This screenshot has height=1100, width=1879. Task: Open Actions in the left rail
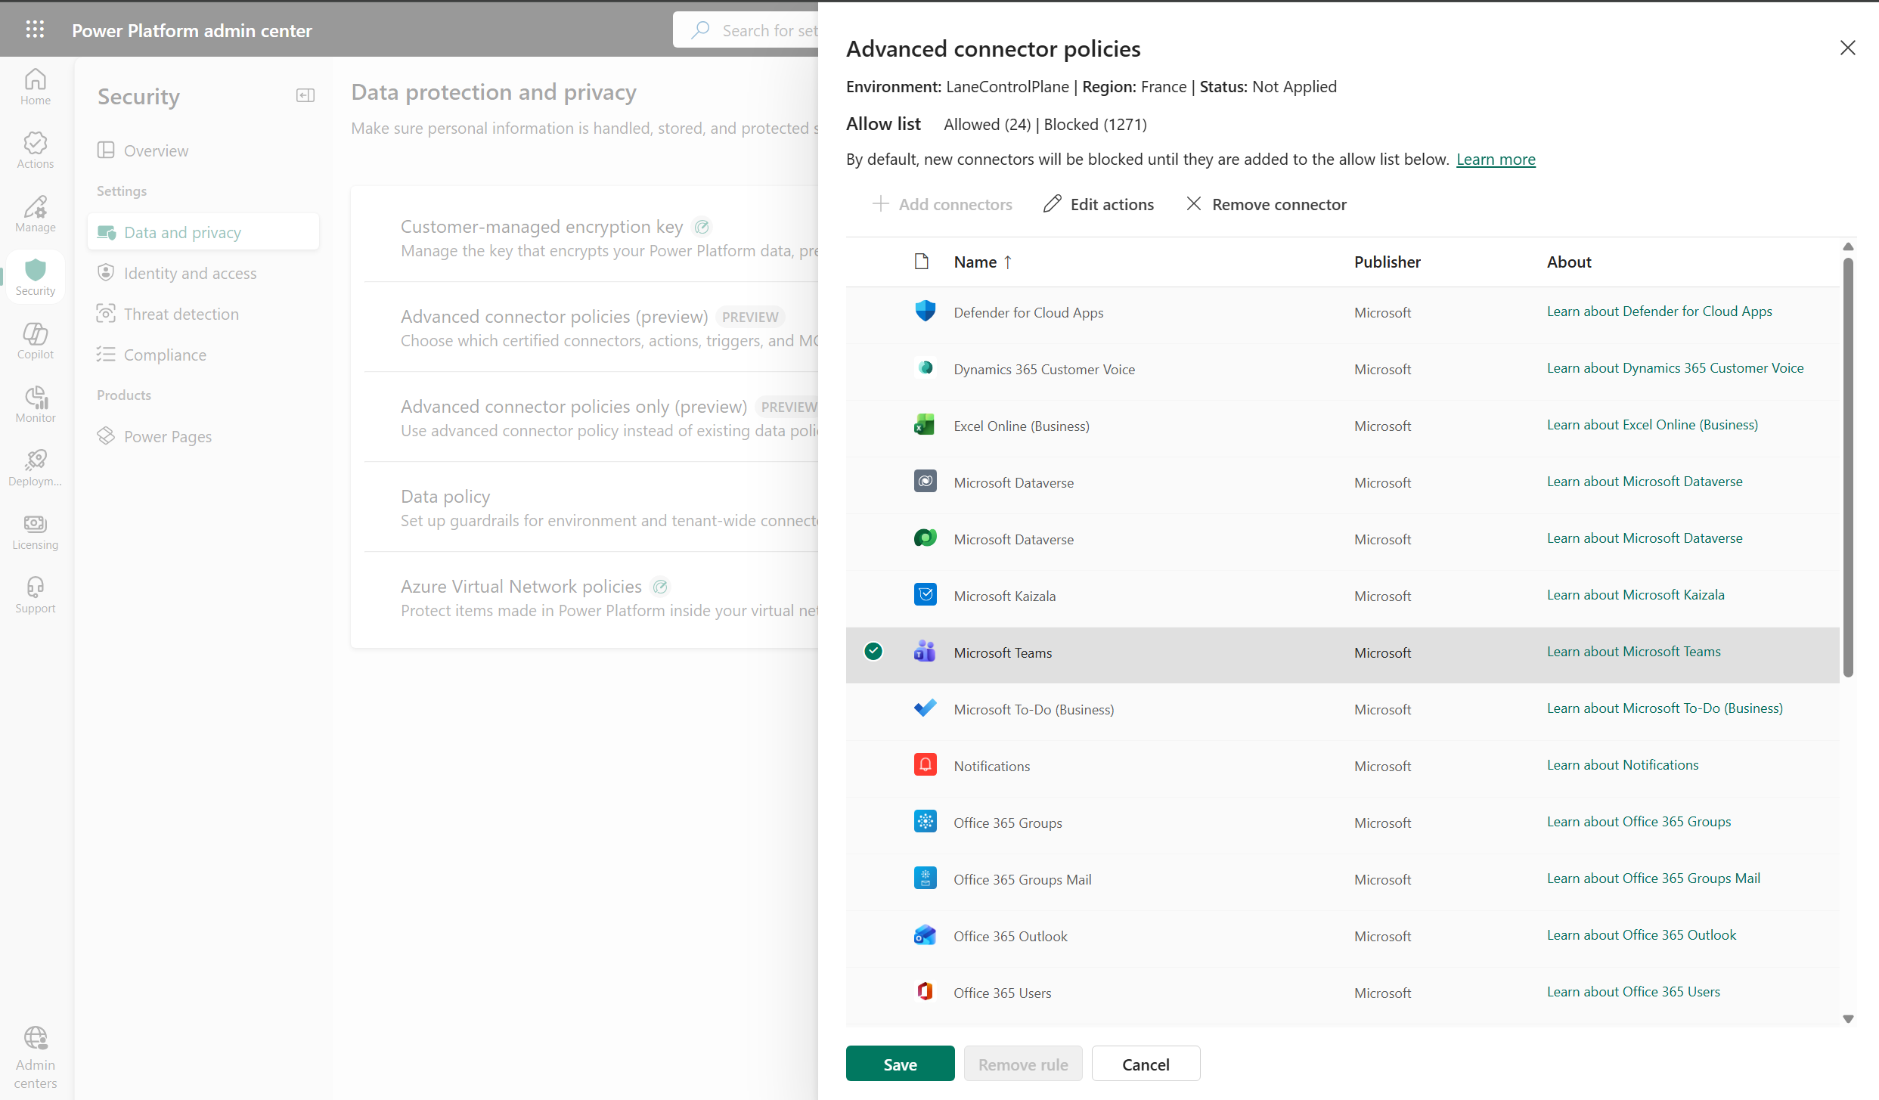click(x=35, y=150)
